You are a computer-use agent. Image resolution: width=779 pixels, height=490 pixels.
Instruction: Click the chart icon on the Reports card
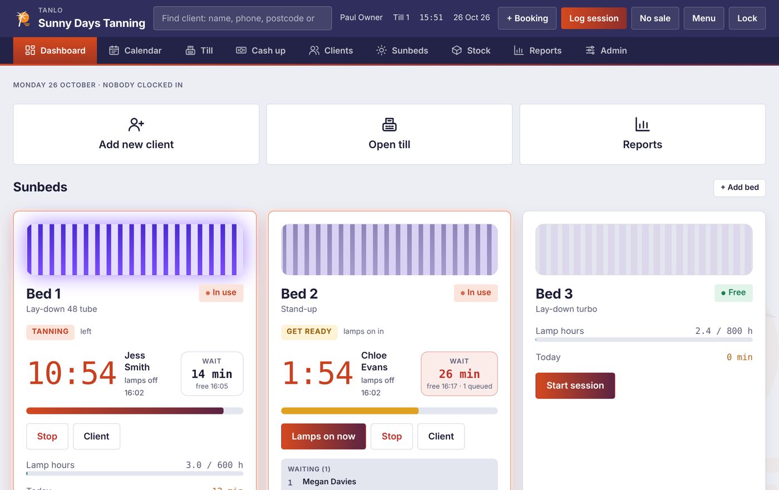(x=643, y=124)
